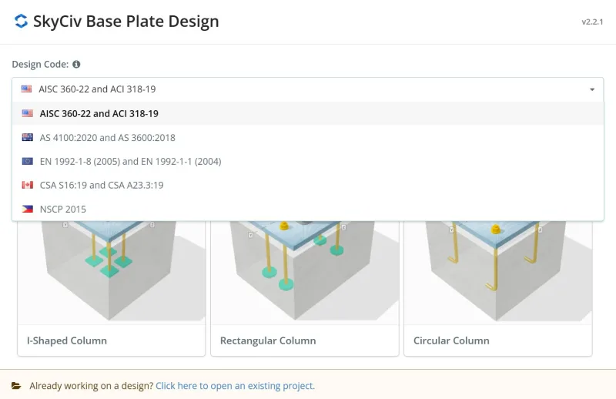
Task: Click the European Union flag icon
Action: pyautogui.click(x=28, y=162)
